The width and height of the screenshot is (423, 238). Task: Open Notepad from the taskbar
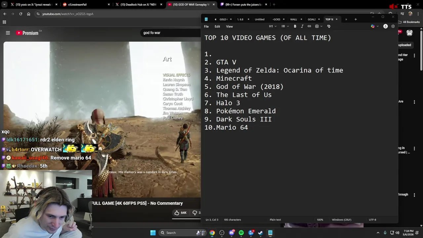270,233
